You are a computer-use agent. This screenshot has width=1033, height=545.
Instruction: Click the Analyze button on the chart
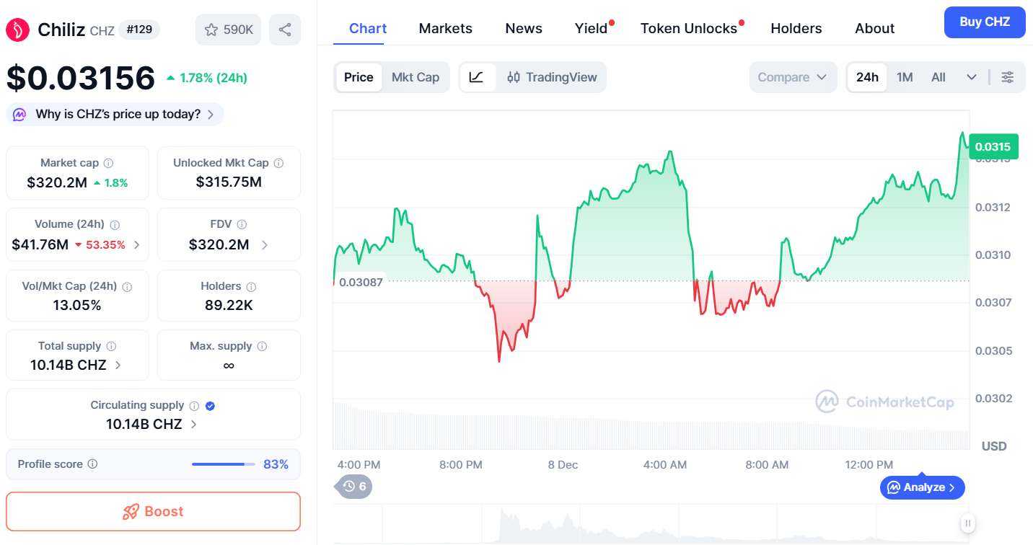922,487
